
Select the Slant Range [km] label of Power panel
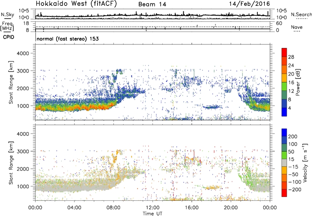point(11,82)
